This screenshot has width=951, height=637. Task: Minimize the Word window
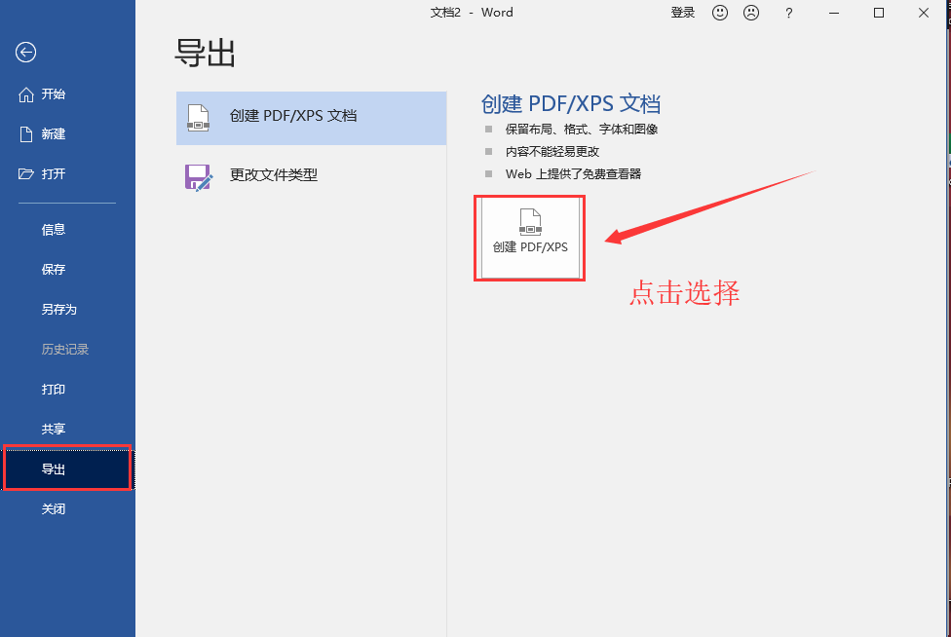pyautogui.click(x=834, y=13)
